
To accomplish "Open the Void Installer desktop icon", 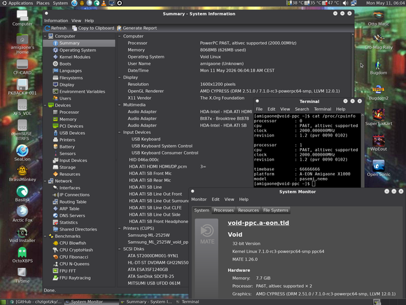I will (x=22, y=234).
